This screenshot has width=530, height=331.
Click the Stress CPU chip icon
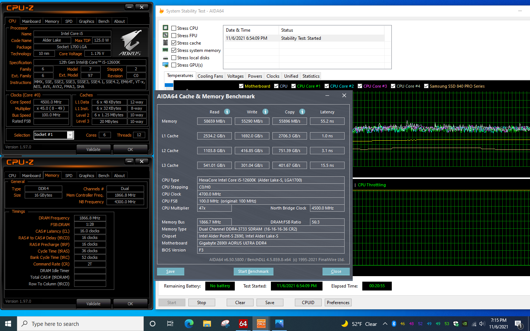click(165, 28)
